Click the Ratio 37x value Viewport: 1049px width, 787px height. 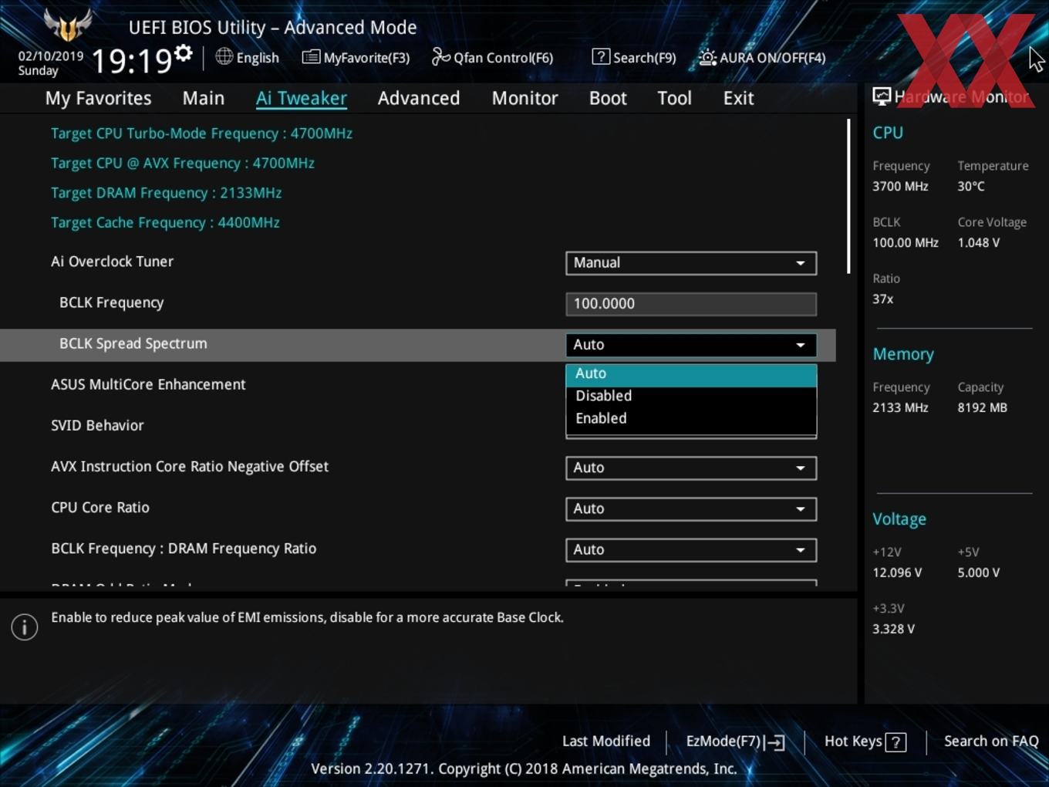pyautogui.click(x=882, y=299)
